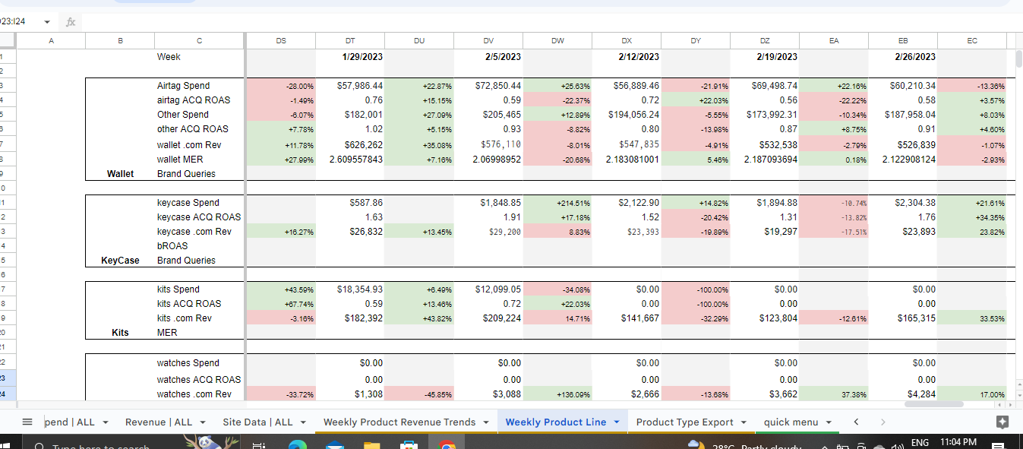Select column DT header
The width and height of the screenshot is (1023, 449).
tap(349, 41)
